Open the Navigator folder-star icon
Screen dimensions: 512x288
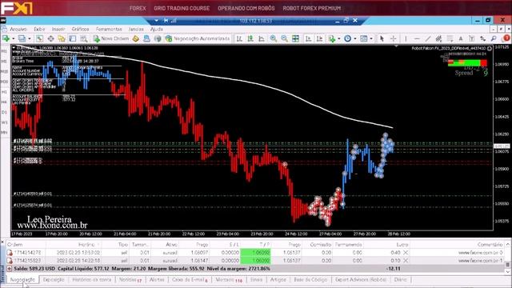(62, 39)
